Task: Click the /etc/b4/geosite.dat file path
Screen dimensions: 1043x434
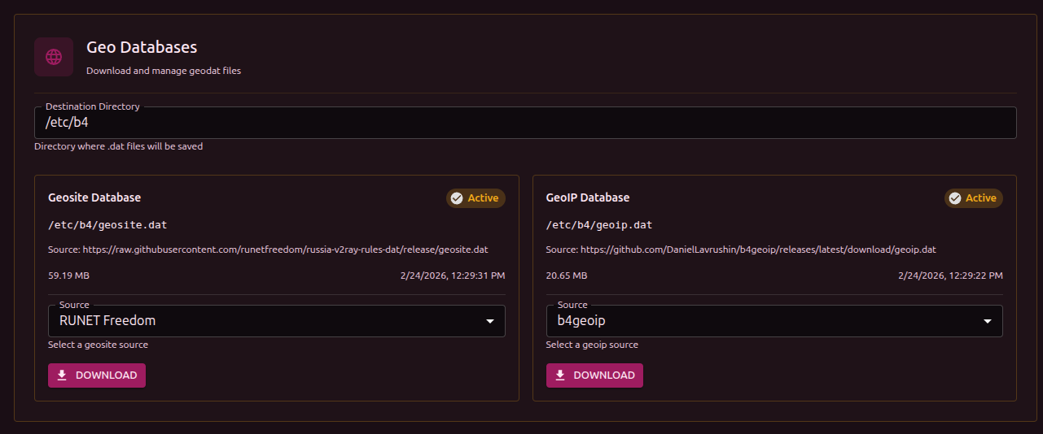Action: click(107, 225)
